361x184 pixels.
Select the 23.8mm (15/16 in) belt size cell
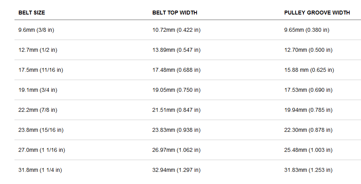(x=41, y=130)
